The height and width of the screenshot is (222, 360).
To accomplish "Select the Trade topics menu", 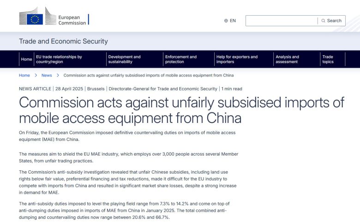I will (328, 59).
